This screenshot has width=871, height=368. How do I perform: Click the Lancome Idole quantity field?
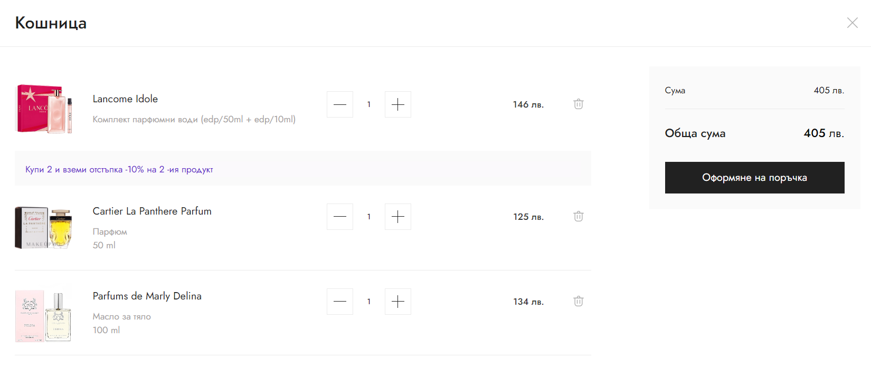tap(369, 104)
